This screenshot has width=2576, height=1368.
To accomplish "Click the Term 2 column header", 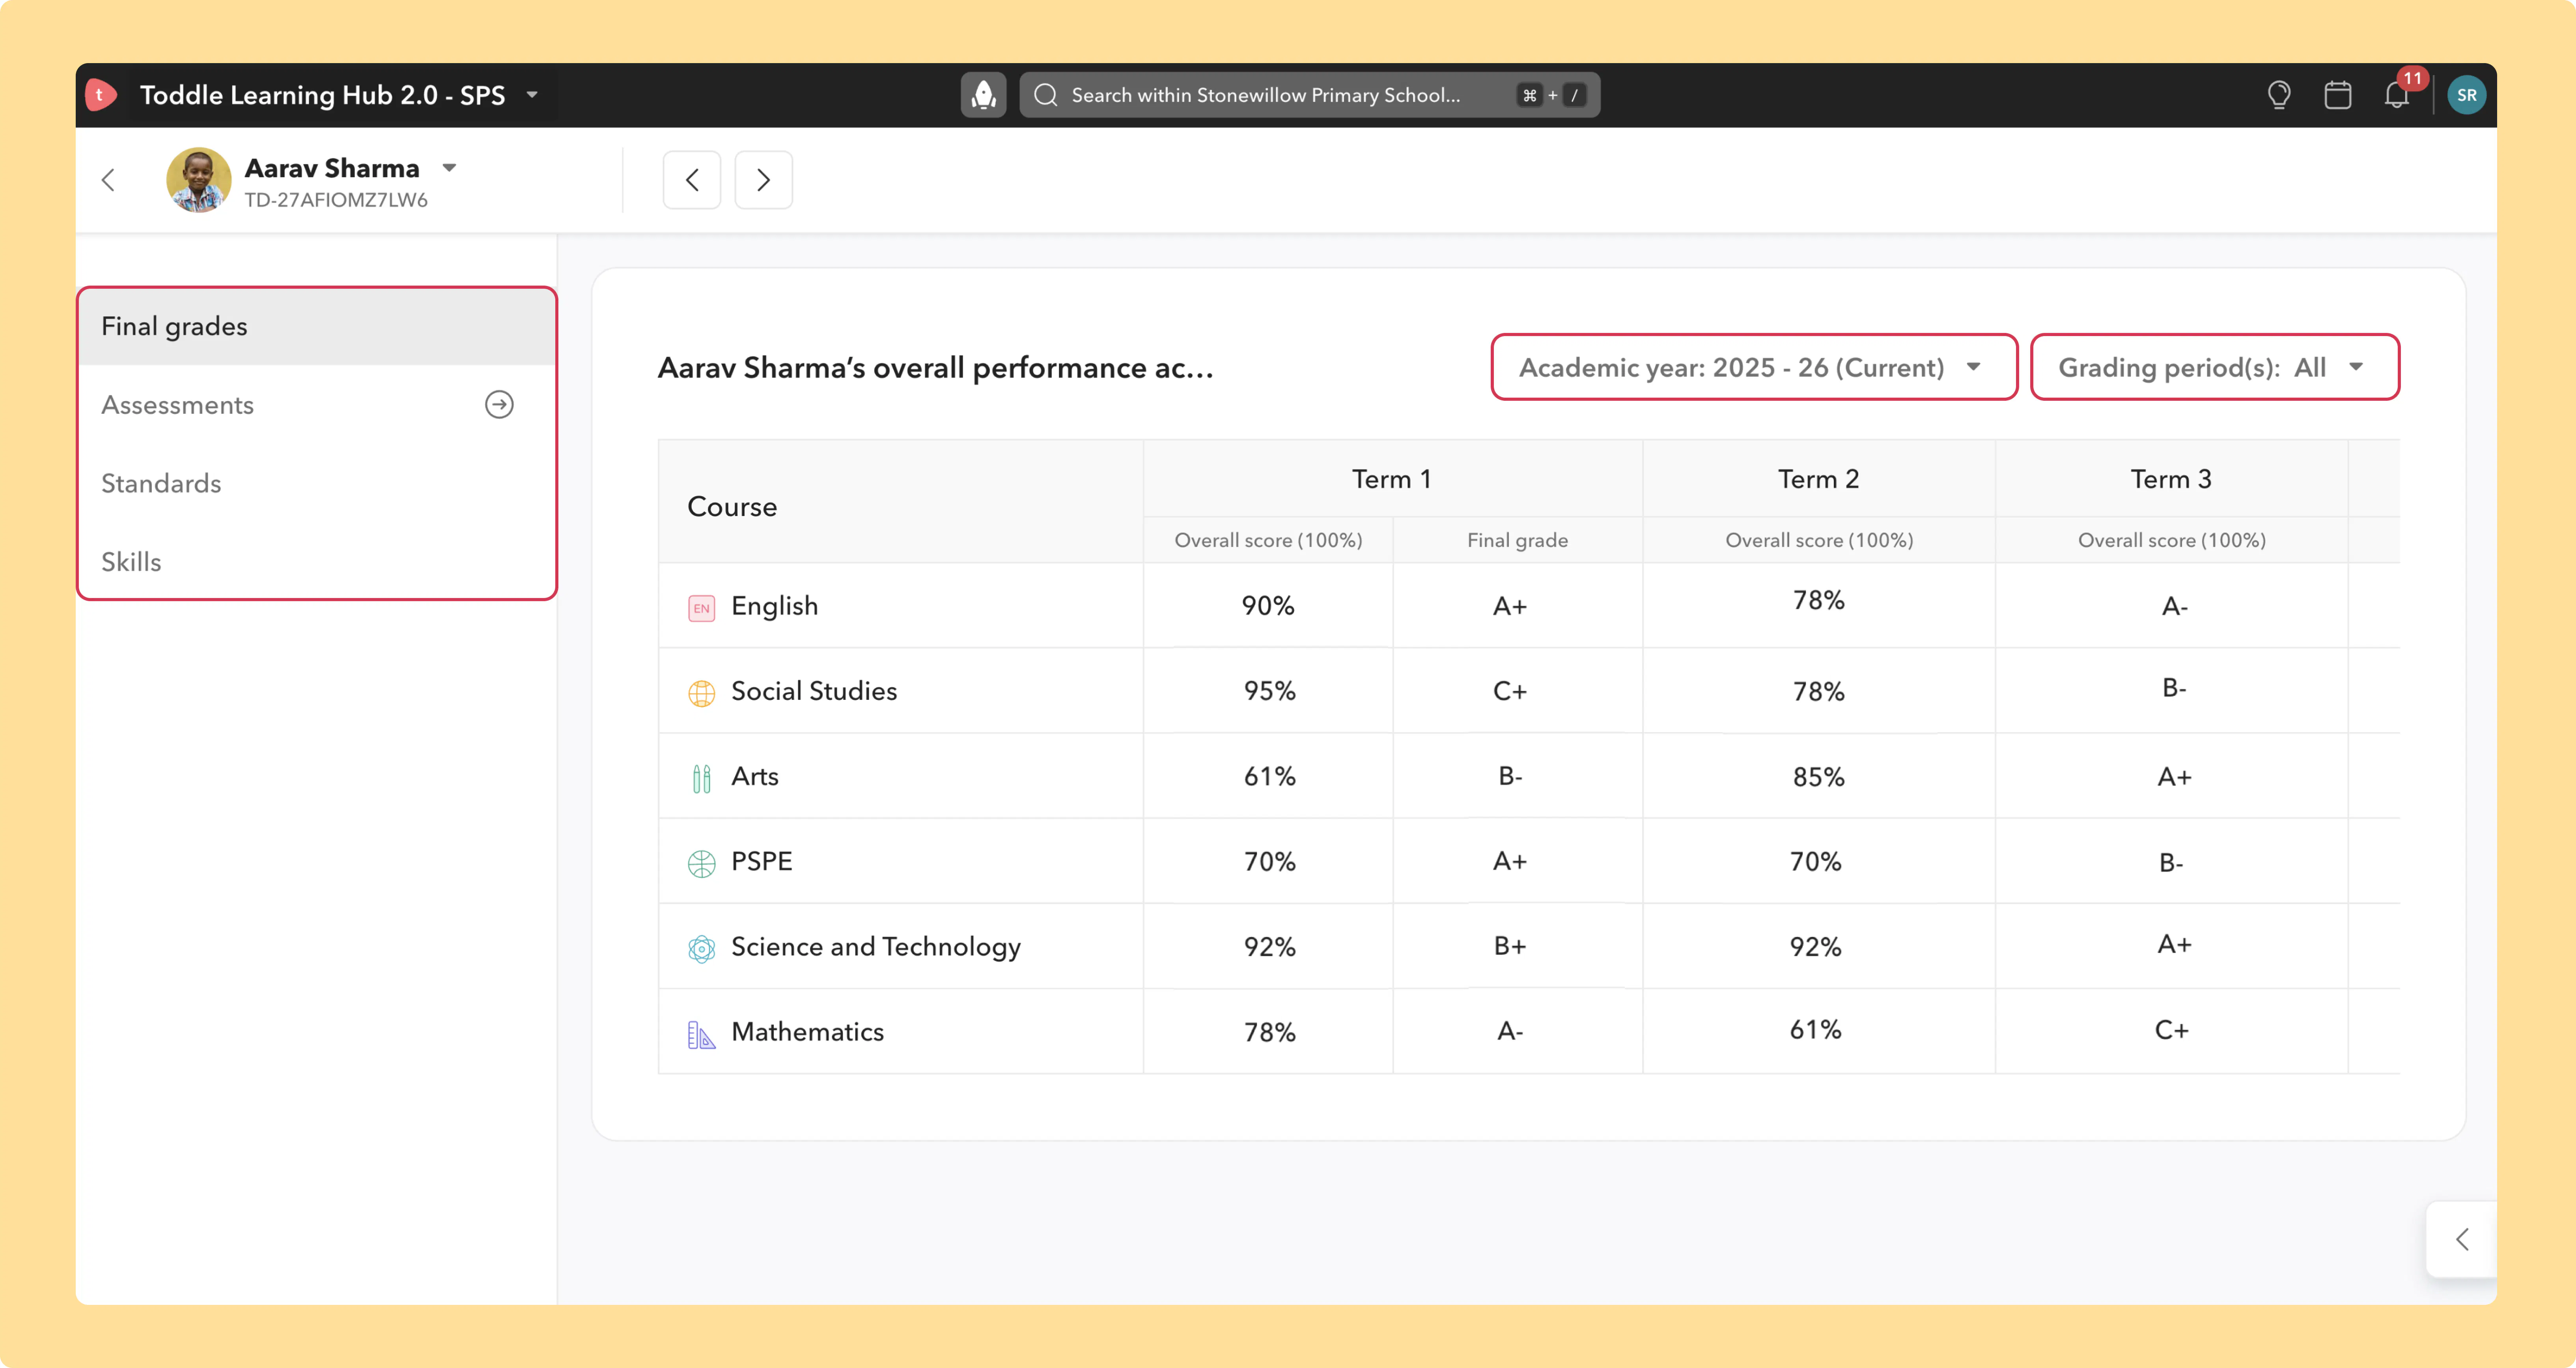I will pyautogui.click(x=1818, y=479).
